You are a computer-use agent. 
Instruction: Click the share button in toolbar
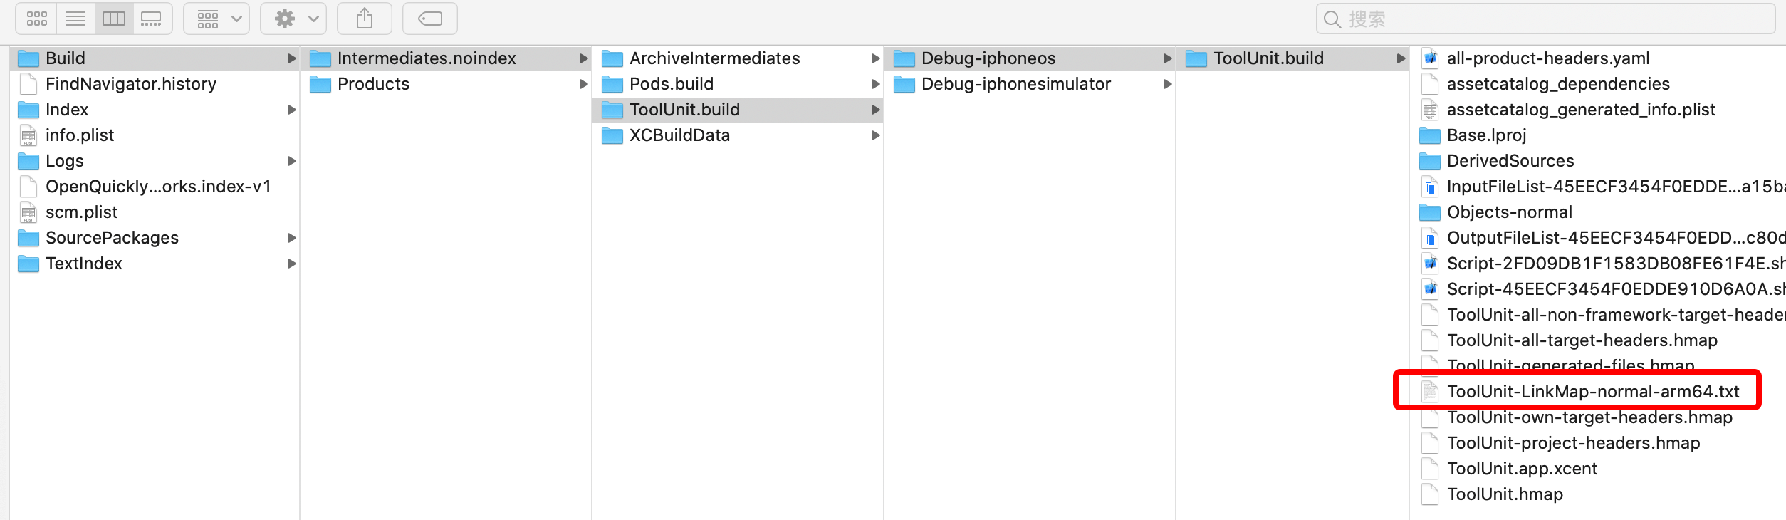[x=365, y=19]
